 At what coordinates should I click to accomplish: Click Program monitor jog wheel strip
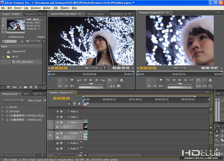[x=180, y=87]
